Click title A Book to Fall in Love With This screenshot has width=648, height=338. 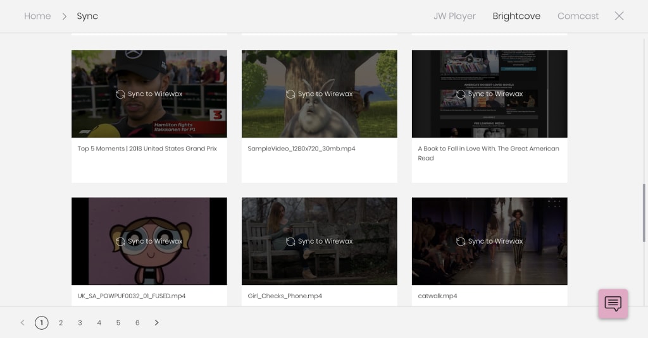coord(489,153)
